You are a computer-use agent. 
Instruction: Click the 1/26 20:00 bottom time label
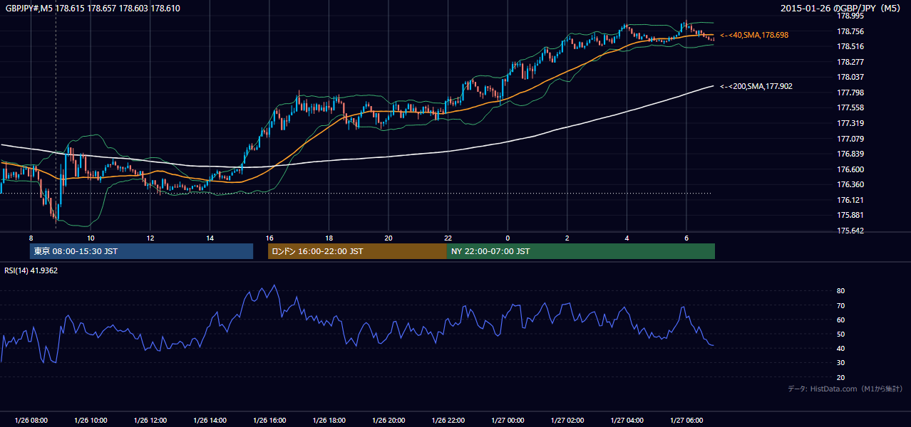388,421
